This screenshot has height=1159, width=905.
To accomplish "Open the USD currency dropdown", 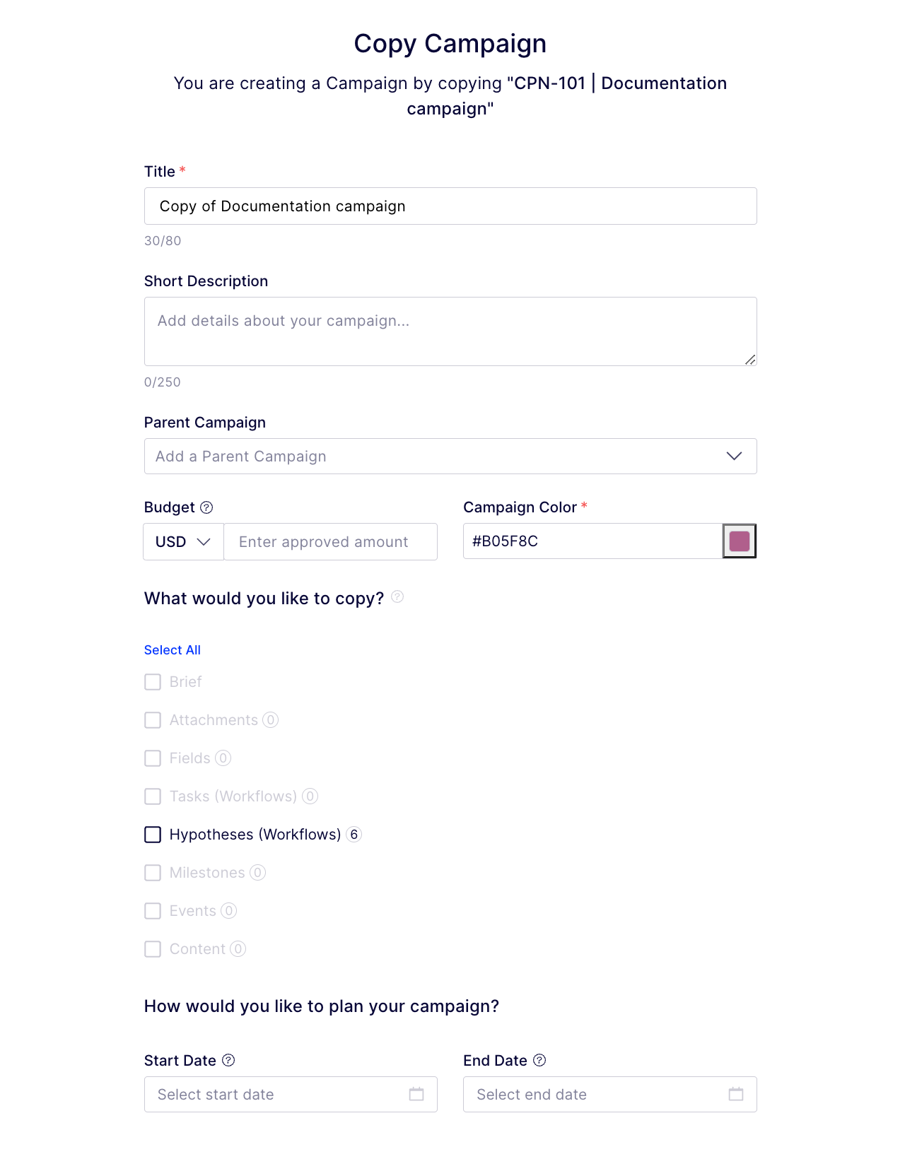I will click(183, 542).
